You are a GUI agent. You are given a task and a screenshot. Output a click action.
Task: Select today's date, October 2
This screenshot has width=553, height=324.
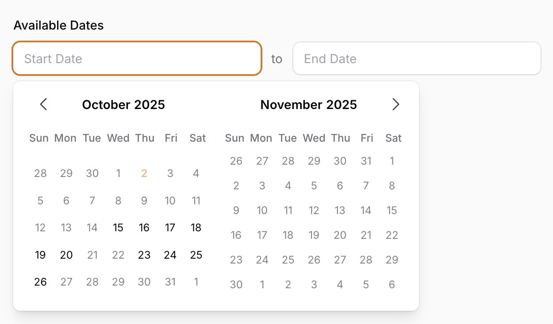click(144, 173)
